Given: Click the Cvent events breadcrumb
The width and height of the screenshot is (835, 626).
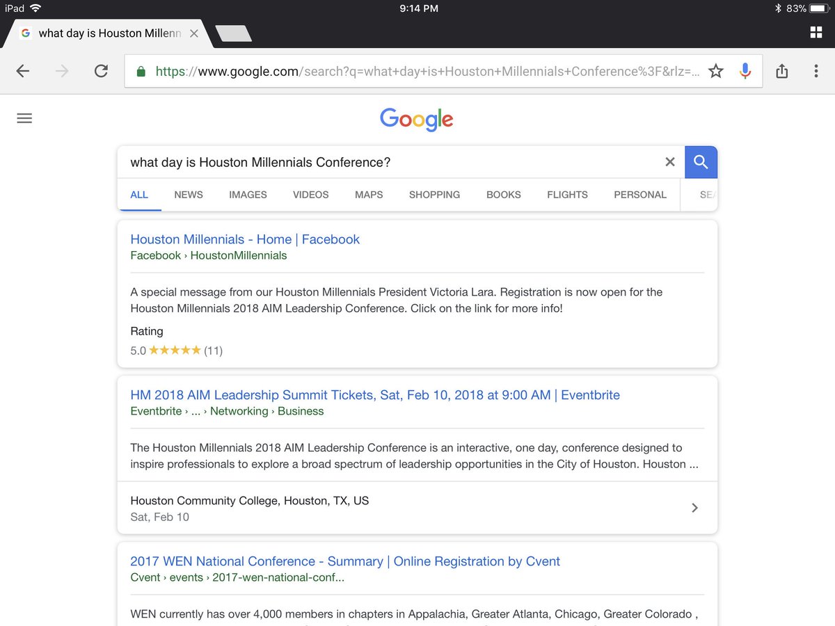Looking at the screenshot, I should 237,577.
